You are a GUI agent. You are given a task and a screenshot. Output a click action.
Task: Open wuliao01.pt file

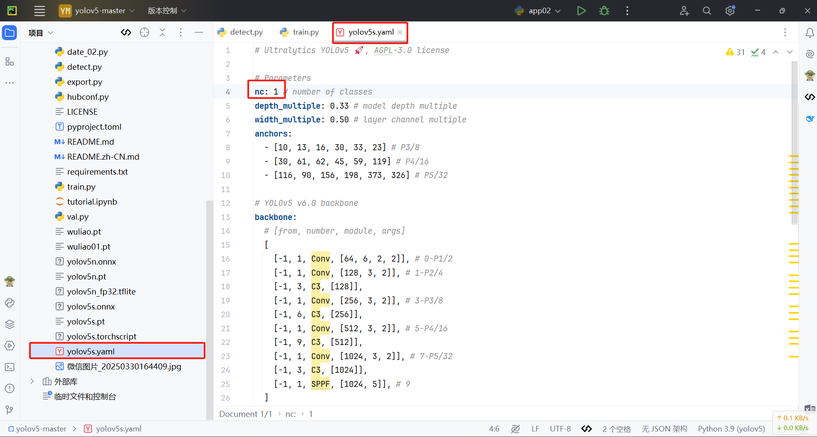(x=89, y=247)
